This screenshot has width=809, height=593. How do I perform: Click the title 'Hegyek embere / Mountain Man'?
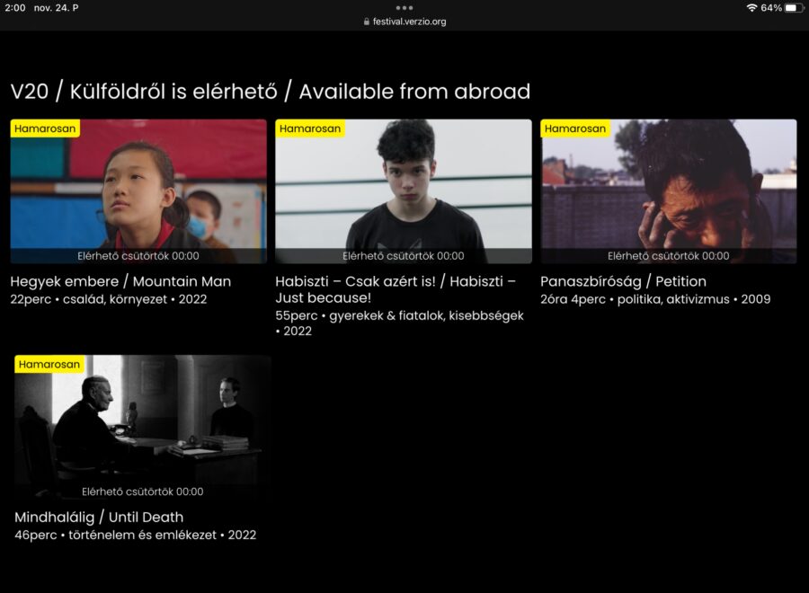click(120, 281)
